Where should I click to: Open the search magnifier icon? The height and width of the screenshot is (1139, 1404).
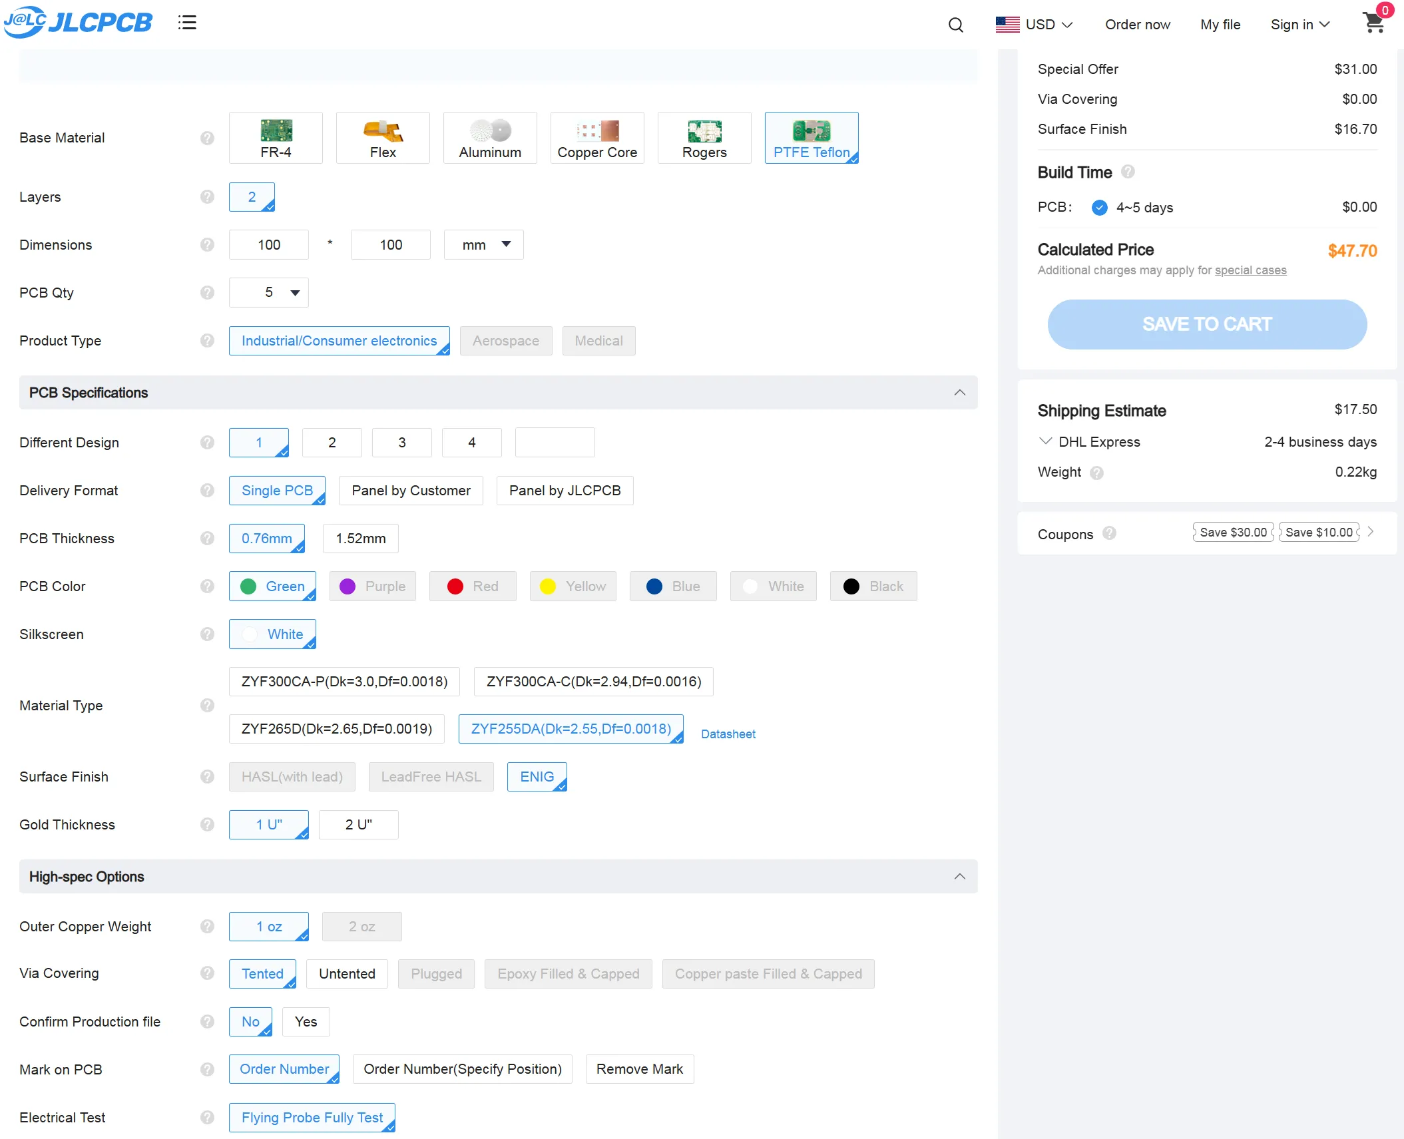click(x=955, y=25)
